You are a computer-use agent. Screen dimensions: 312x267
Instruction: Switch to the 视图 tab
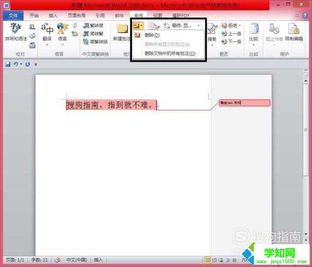coord(157,16)
